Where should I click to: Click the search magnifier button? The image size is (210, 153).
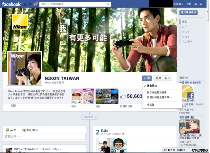108,4
